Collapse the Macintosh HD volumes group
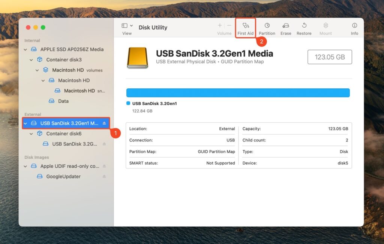This screenshot has height=244, width=384. tap(37, 70)
